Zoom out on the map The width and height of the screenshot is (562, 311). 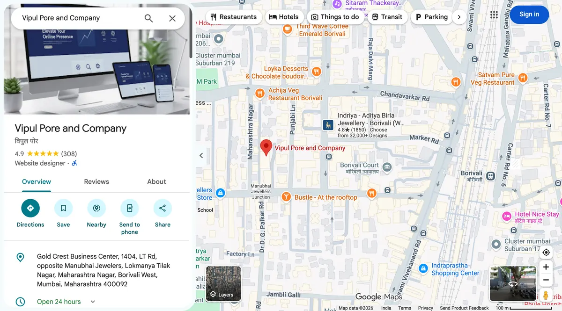(x=546, y=280)
